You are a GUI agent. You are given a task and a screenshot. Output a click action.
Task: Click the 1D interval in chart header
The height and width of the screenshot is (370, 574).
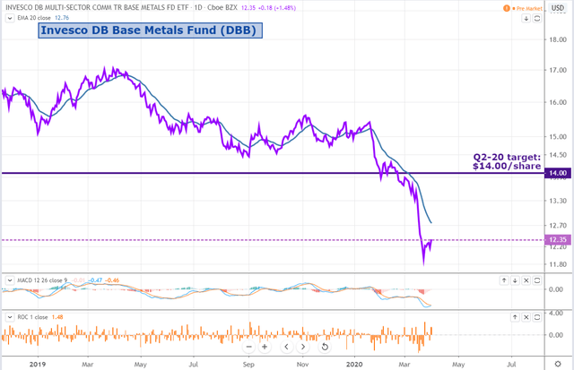point(198,7)
